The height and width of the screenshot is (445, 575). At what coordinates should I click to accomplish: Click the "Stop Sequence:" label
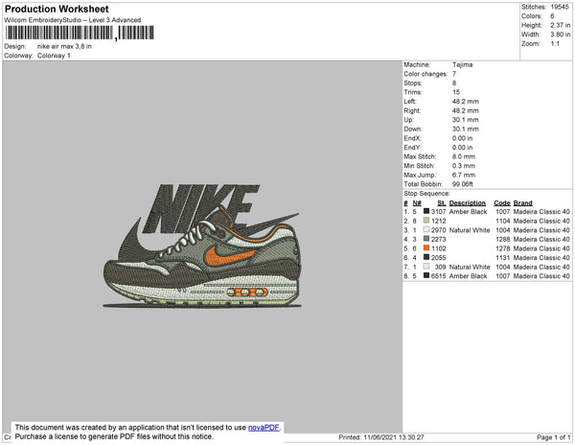click(426, 194)
